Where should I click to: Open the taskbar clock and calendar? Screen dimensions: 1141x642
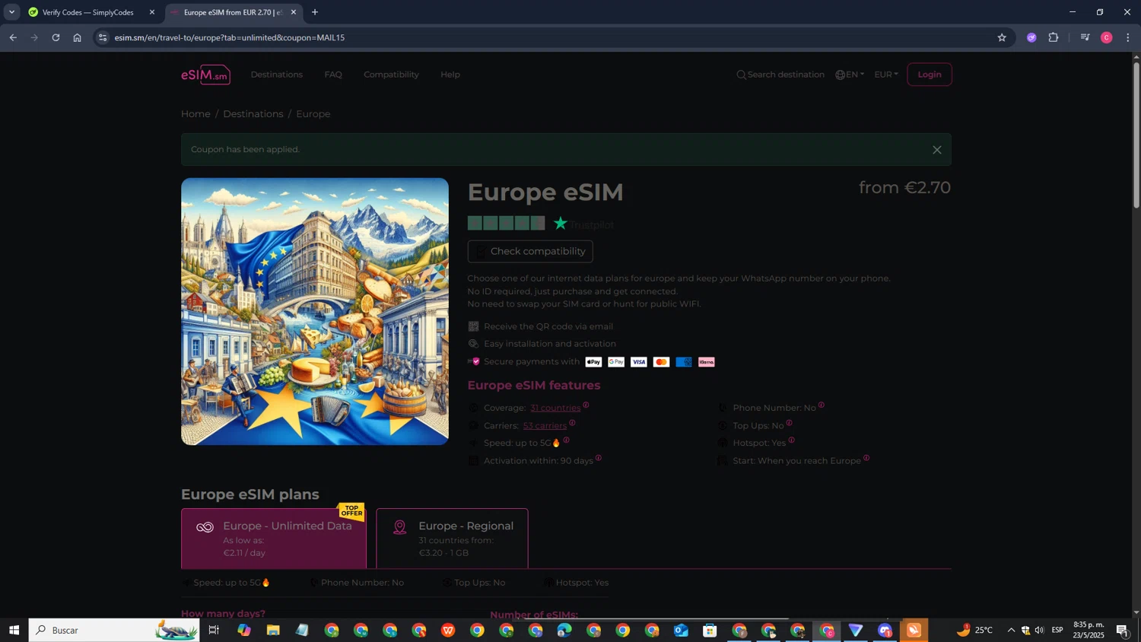click(1089, 630)
